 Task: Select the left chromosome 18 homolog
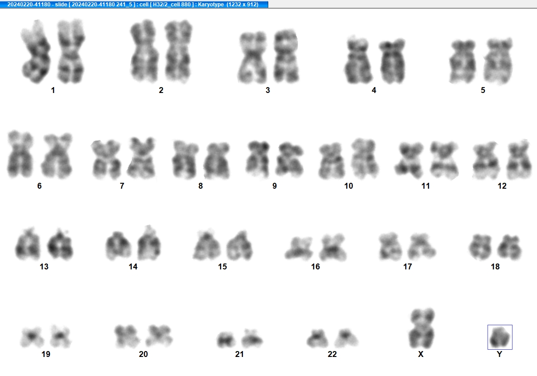click(480, 247)
